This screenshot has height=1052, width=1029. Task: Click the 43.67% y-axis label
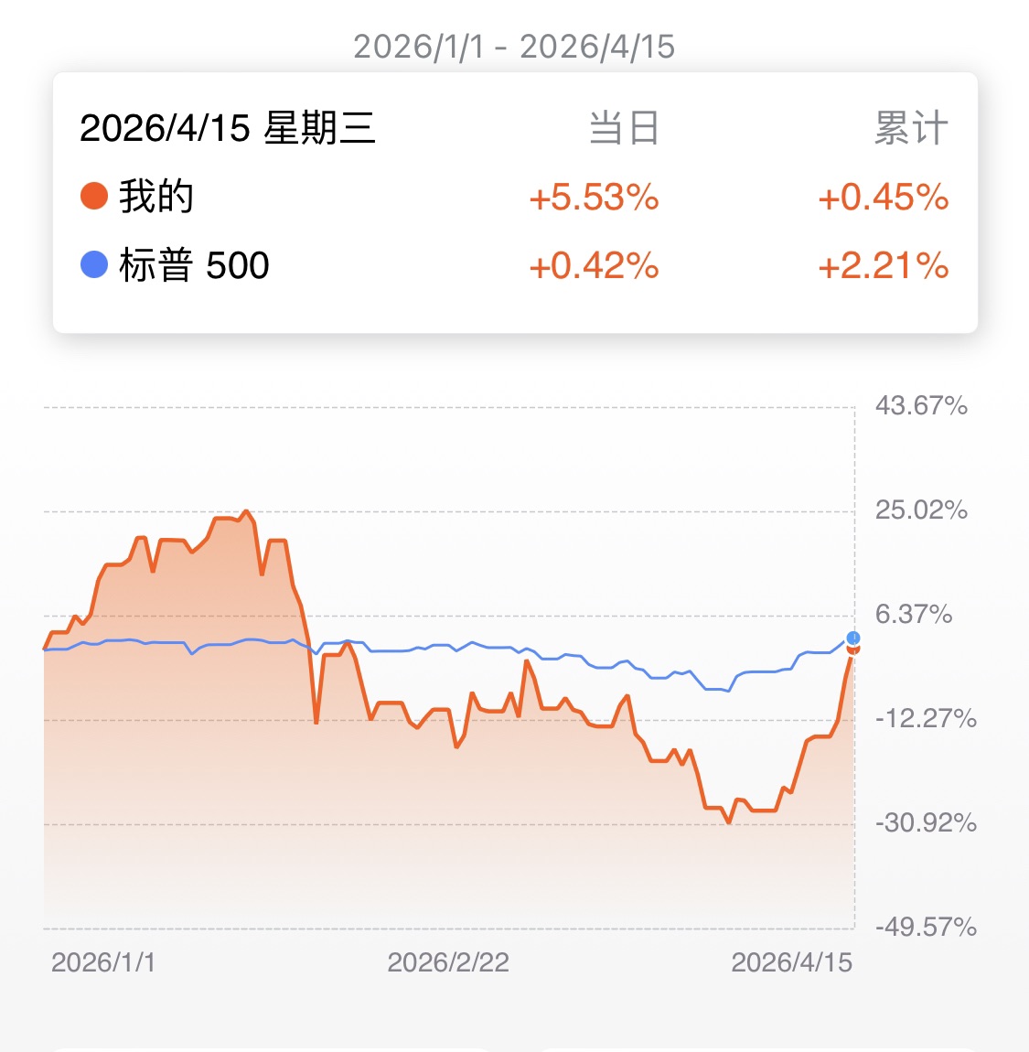click(921, 406)
